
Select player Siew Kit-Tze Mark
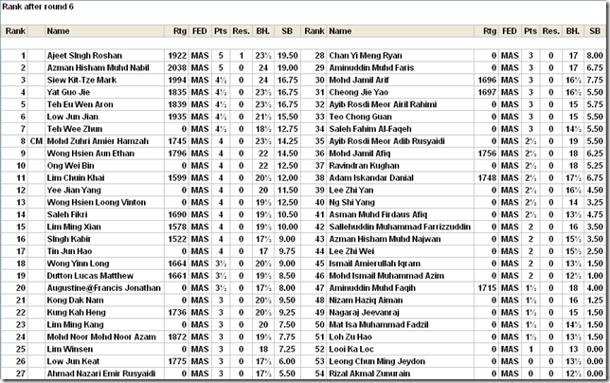(81, 81)
